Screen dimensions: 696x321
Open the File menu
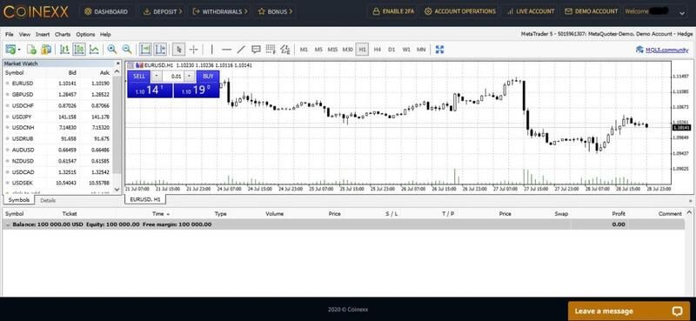coord(10,34)
